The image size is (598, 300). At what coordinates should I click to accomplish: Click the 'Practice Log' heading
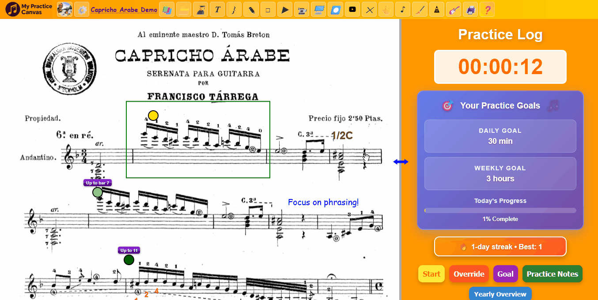coord(500,34)
